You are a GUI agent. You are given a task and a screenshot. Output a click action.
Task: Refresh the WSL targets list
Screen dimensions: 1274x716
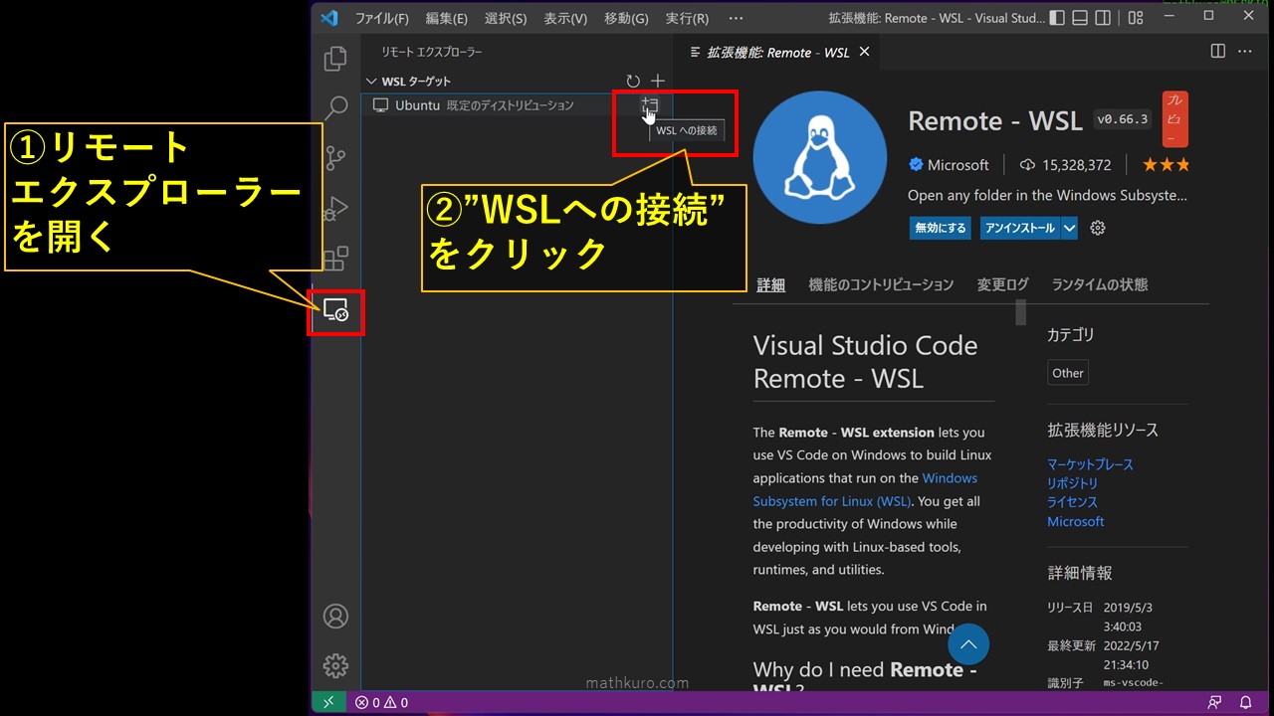click(x=633, y=82)
